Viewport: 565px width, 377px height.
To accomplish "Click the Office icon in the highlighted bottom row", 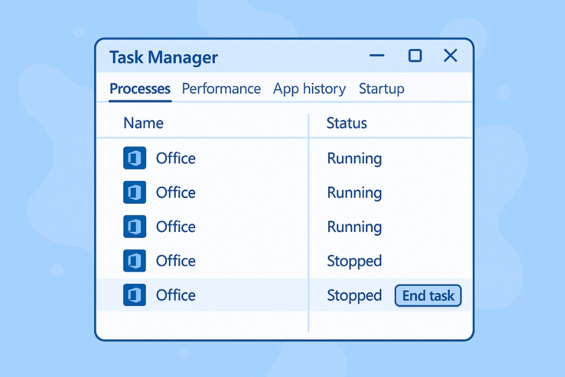I will 134,295.
